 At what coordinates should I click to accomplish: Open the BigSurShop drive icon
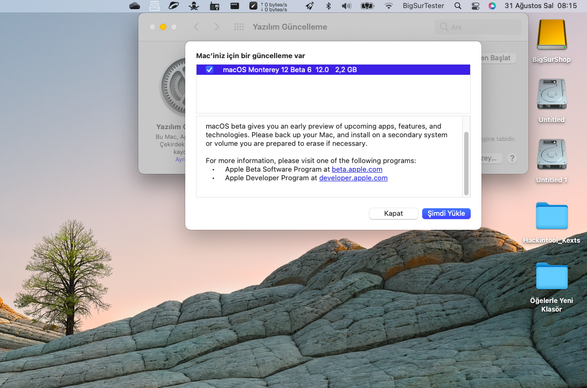[x=551, y=36]
